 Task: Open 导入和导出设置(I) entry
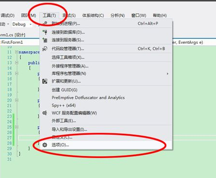tap(106, 129)
